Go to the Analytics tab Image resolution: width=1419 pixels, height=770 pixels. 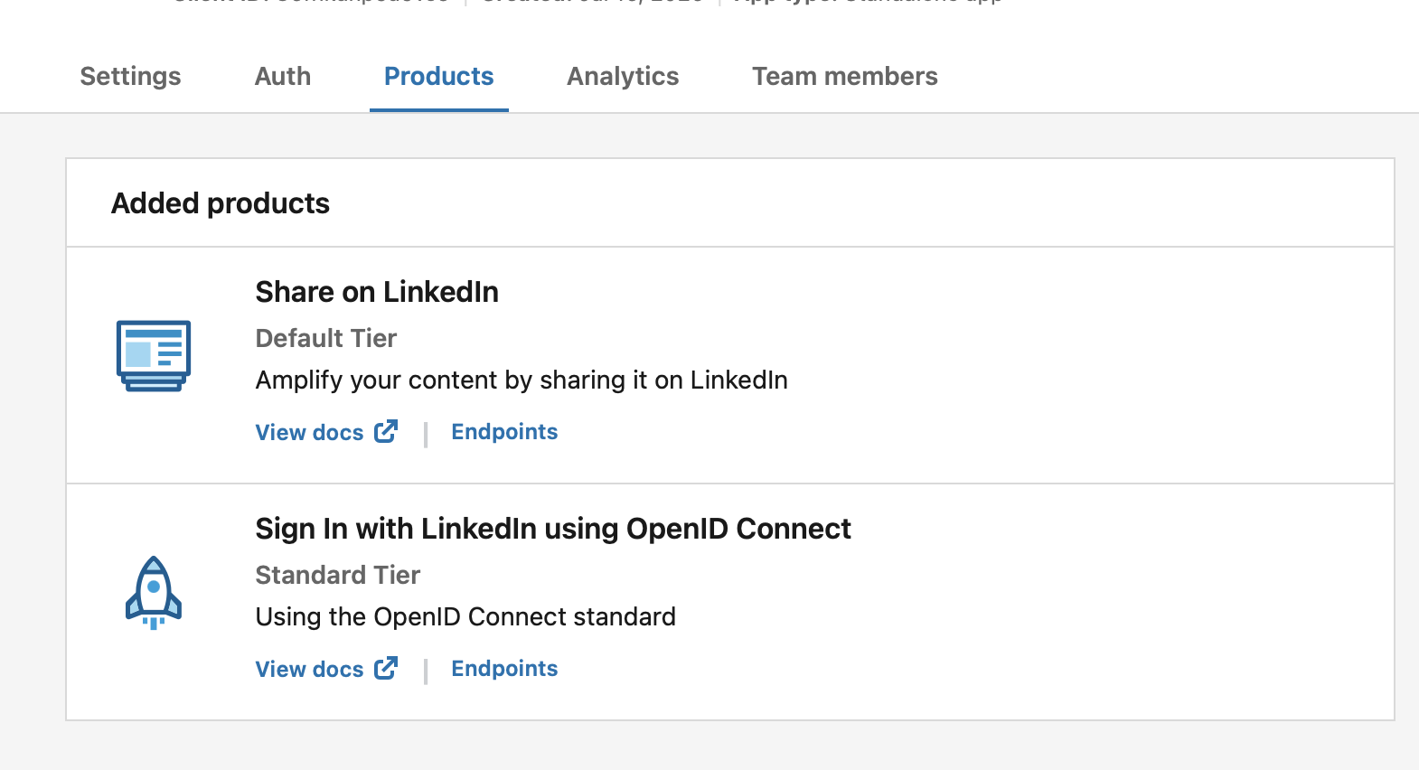coord(623,77)
